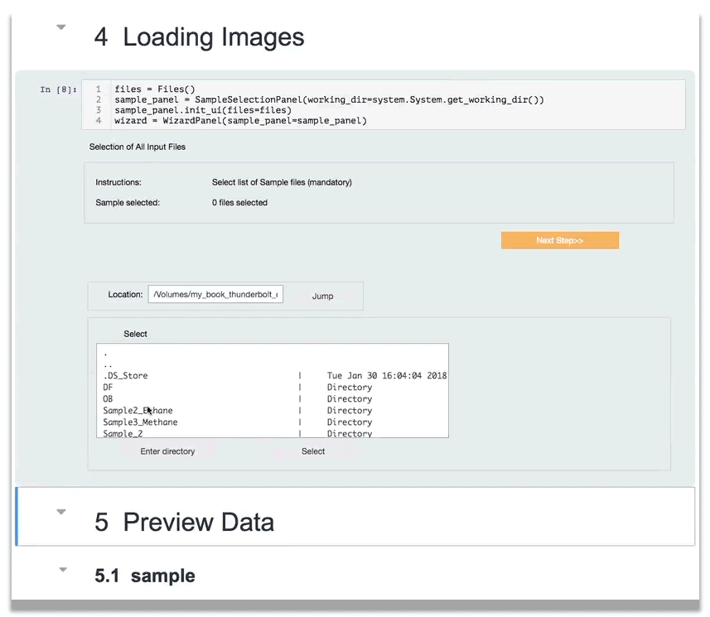Click the Next Step button
The image size is (710, 617).
coord(559,239)
